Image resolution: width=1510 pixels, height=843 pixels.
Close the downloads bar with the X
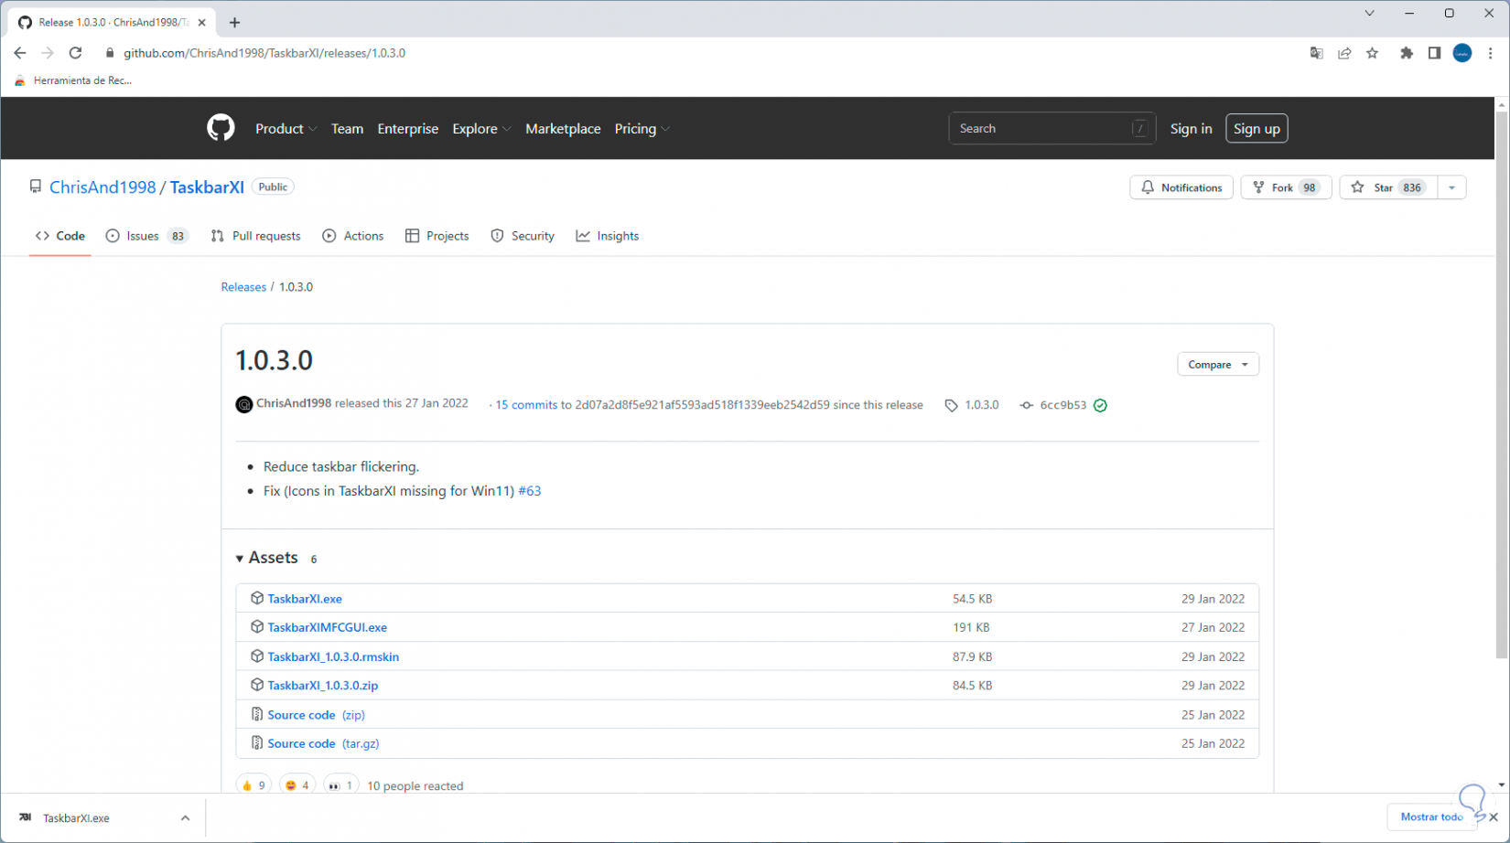[1494, 816]
